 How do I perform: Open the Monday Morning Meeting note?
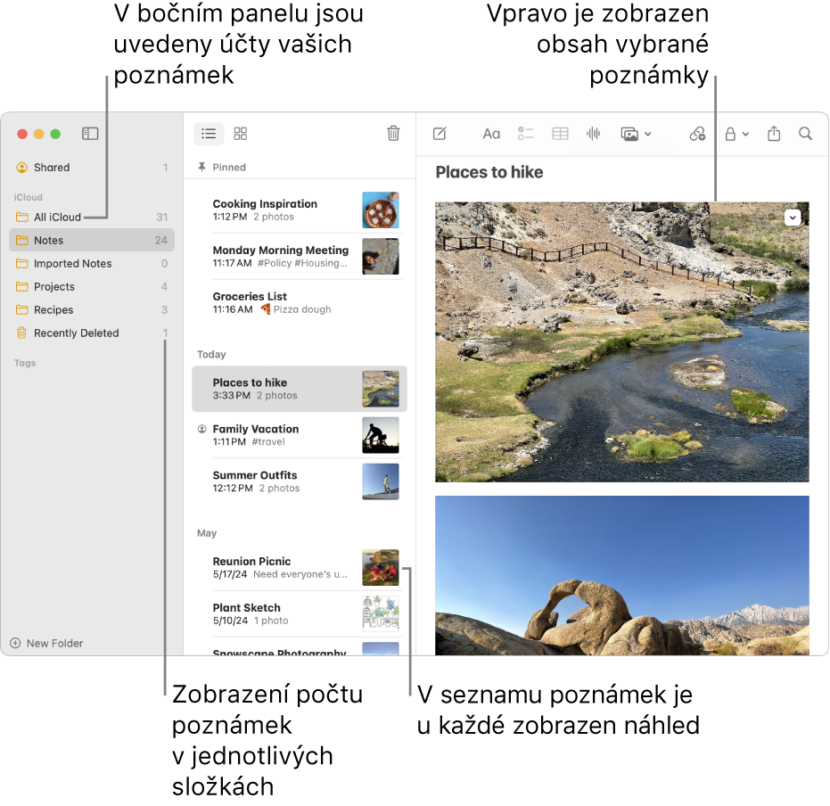click(300, 256)
